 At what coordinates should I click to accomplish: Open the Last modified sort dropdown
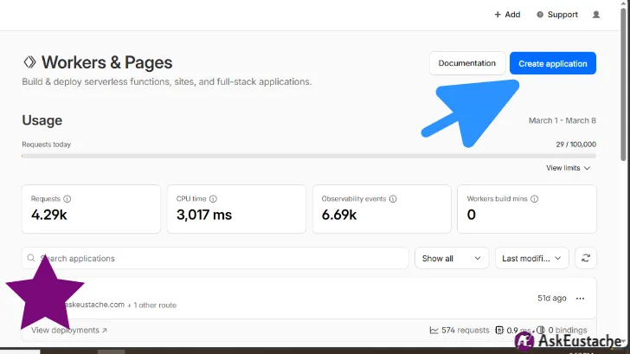click(531, 258)
